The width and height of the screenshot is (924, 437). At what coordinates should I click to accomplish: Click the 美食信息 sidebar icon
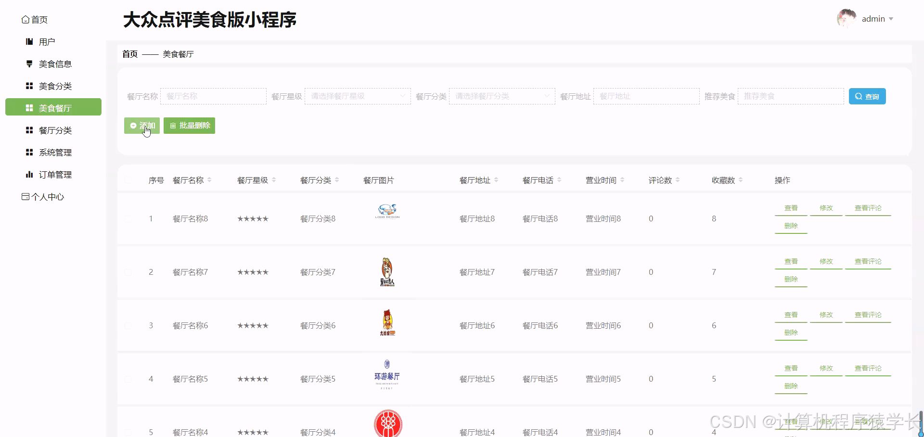pos(29,64)
